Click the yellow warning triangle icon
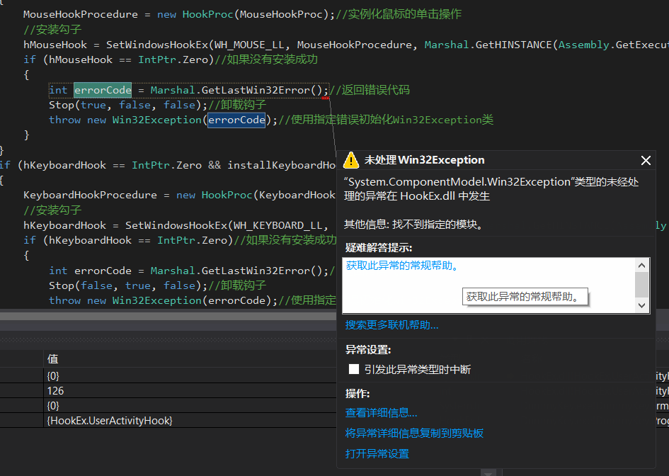Viewport: 669px width, 476px height. 351,160
